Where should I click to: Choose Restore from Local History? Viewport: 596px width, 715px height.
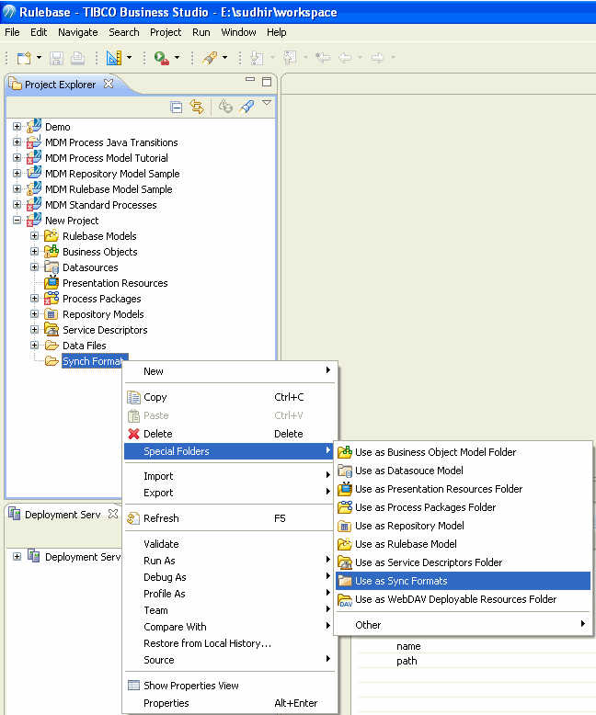pyautogui.click(x=231, y=643)
